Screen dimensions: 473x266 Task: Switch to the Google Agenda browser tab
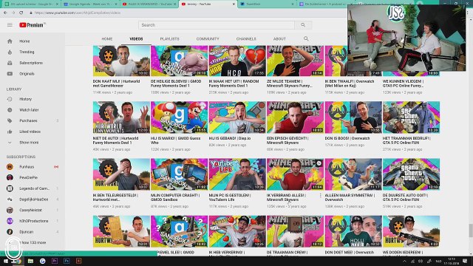[89, 4]
